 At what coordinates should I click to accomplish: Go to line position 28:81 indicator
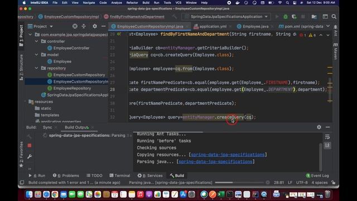[x=279, y=183]
